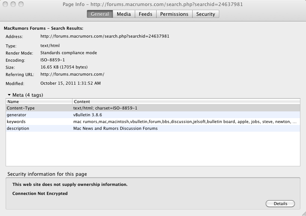Image resolution: width=306 pixels, height=216 pixels.
Task: Zoom the Page Info window
Action: click(21, 4)
